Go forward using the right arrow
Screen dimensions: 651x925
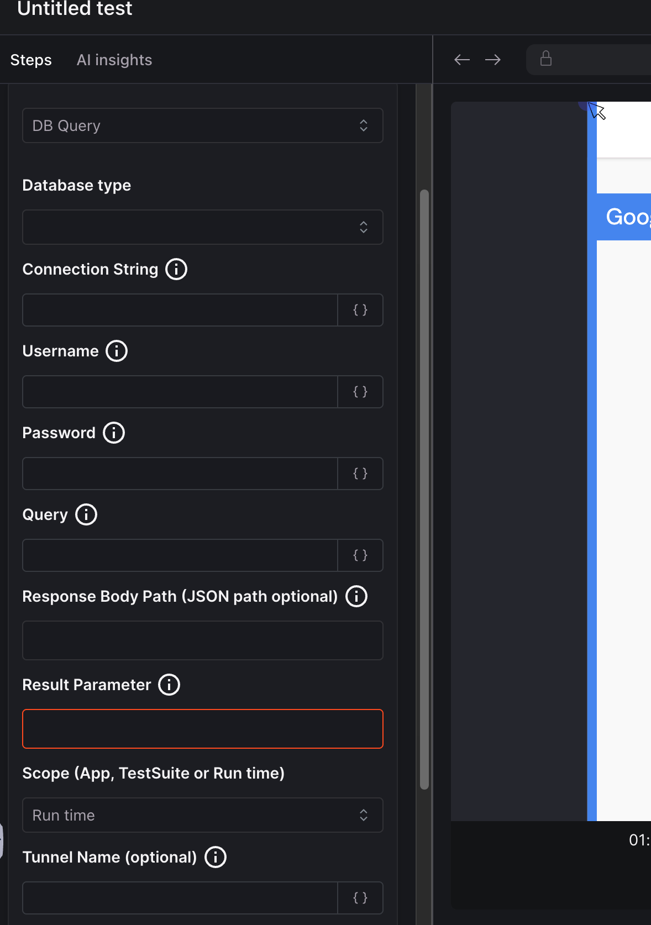[x=493, y=60]
